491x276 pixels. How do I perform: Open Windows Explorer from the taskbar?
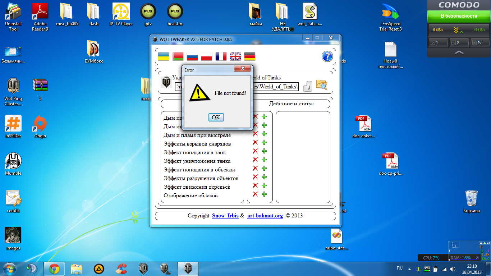pos(77,269)
